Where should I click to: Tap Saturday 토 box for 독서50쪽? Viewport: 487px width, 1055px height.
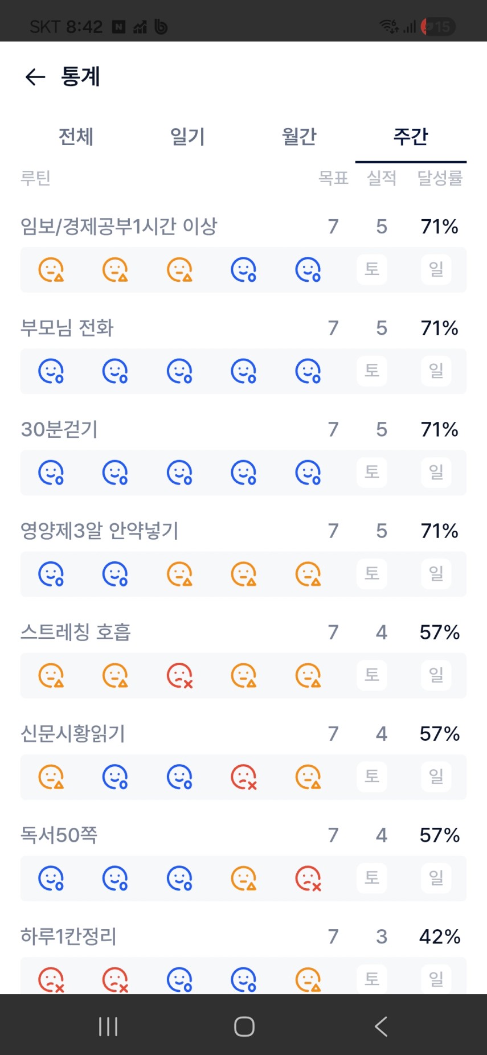372,878
